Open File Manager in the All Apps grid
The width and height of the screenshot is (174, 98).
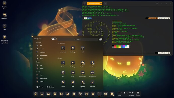[73, 63]
